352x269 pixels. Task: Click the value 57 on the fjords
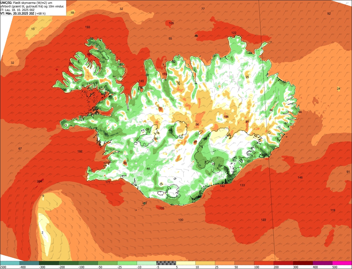pos(286,123)
